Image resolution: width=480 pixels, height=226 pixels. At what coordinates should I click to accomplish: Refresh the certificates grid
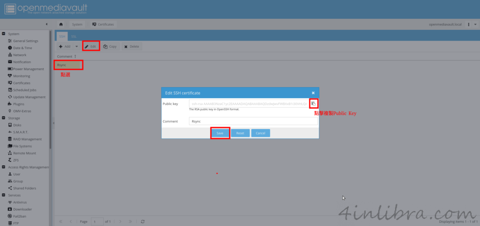(142, 221)
